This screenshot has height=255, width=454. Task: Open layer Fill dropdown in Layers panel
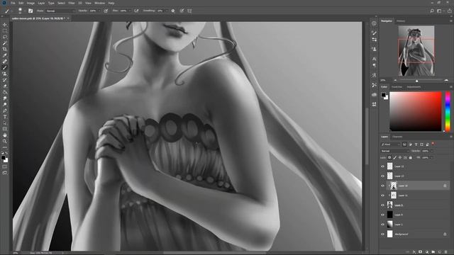click(432, 157)
